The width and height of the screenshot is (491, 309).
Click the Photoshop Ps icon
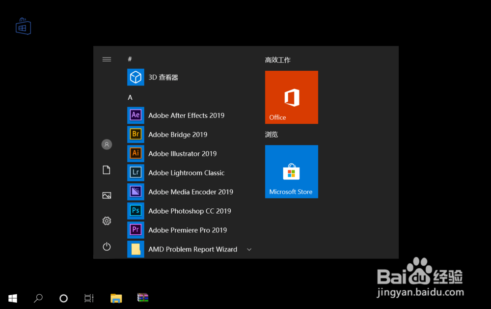coord(136,211)
